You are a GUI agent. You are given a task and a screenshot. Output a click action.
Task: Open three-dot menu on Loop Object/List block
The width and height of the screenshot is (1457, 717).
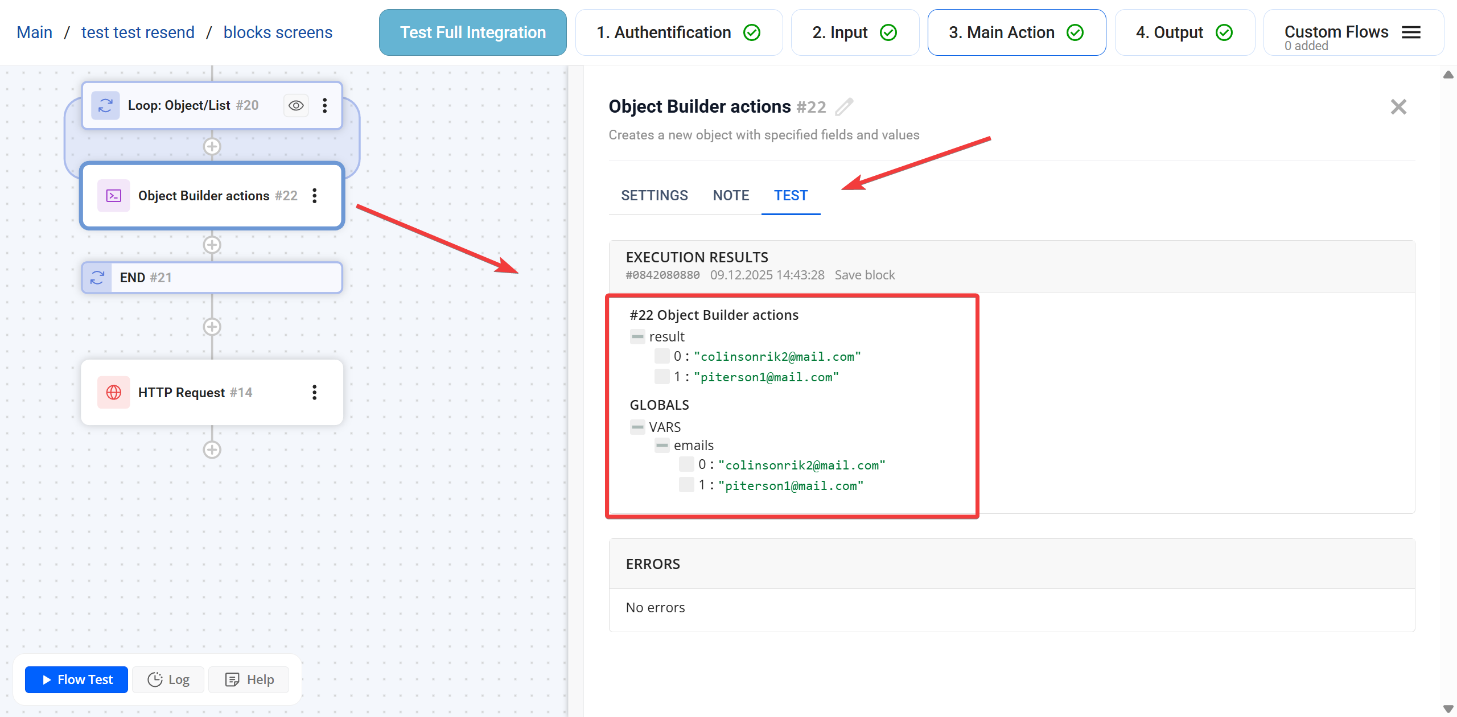(x=324, y=105)
